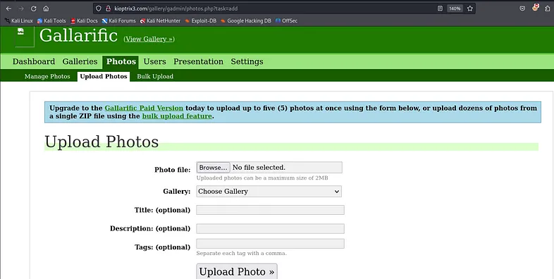Open the Kali Tools bookmark
The height and width of the screenshot is (279, 554).
51,21
